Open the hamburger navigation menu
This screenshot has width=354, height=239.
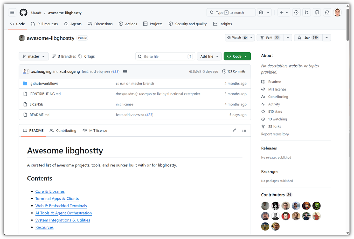(x=12, y=13)
